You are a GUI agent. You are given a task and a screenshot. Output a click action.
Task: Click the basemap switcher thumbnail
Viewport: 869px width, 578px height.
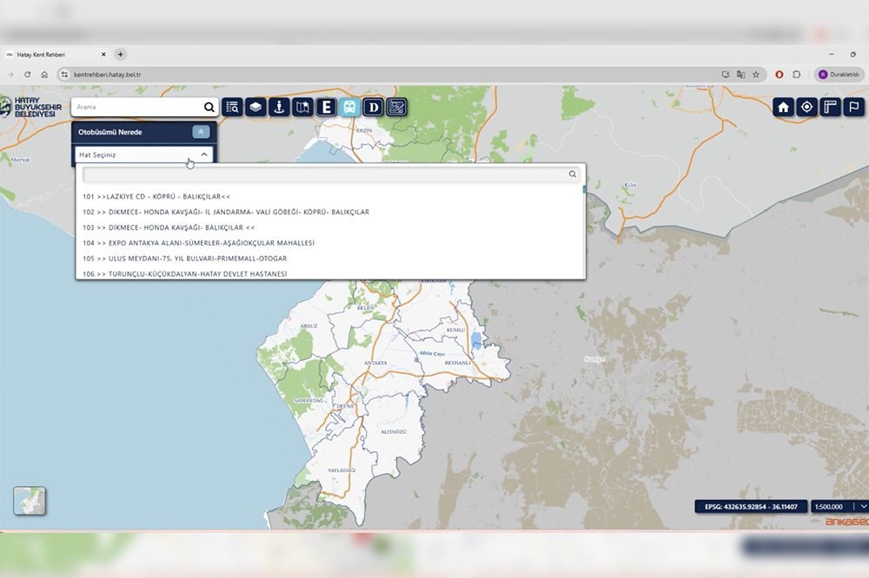30,501
